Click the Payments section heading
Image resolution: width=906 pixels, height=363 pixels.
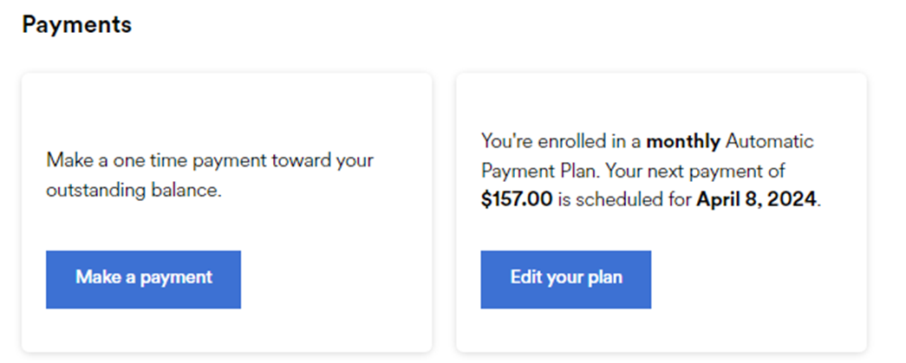click(77, 25)
